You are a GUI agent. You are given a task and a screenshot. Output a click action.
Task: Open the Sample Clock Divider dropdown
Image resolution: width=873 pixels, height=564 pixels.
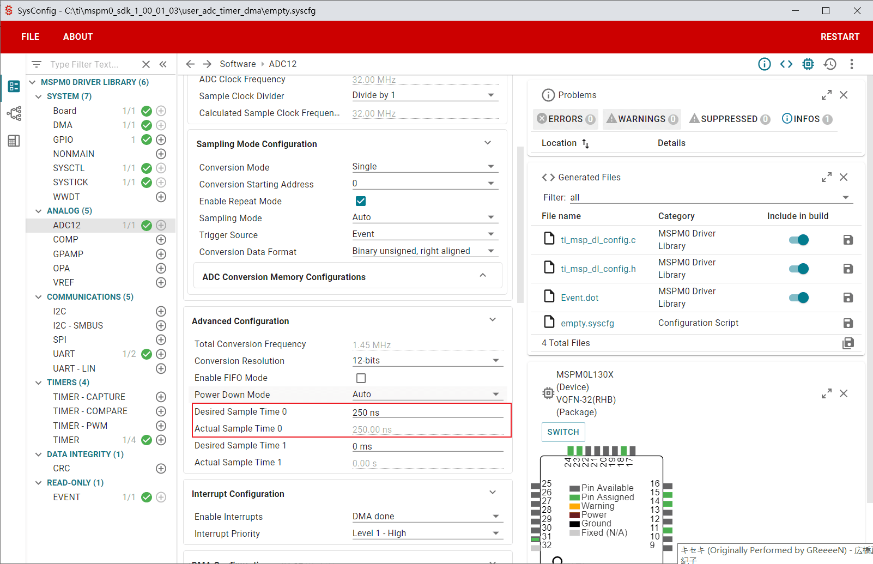(425, 95)
